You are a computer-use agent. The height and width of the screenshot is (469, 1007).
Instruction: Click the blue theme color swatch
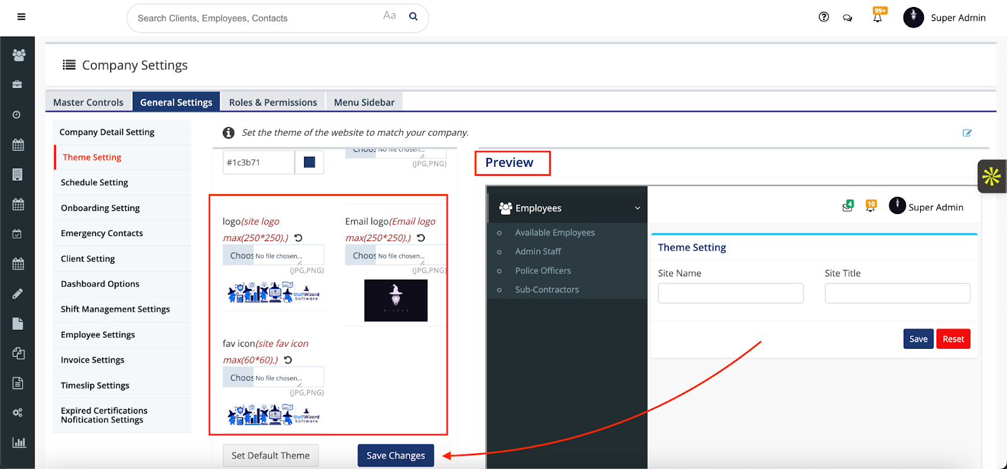click(x=309, y=162)
